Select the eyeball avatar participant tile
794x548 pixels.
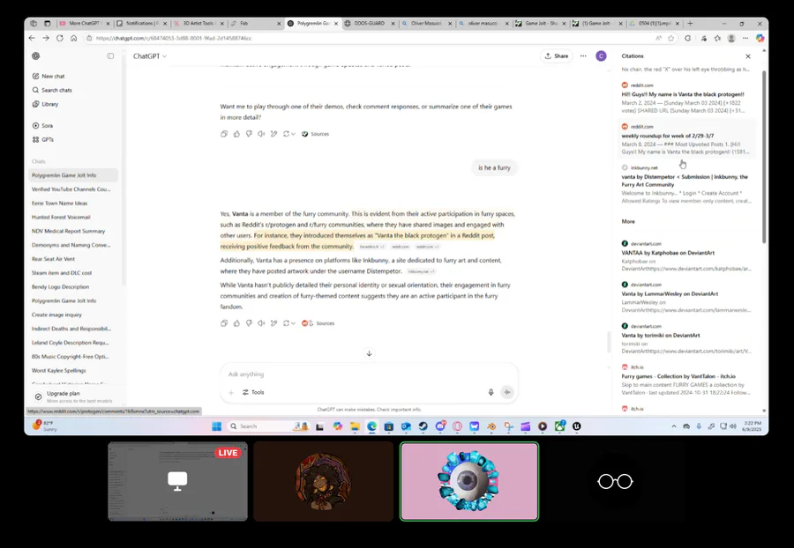(469, 481)
